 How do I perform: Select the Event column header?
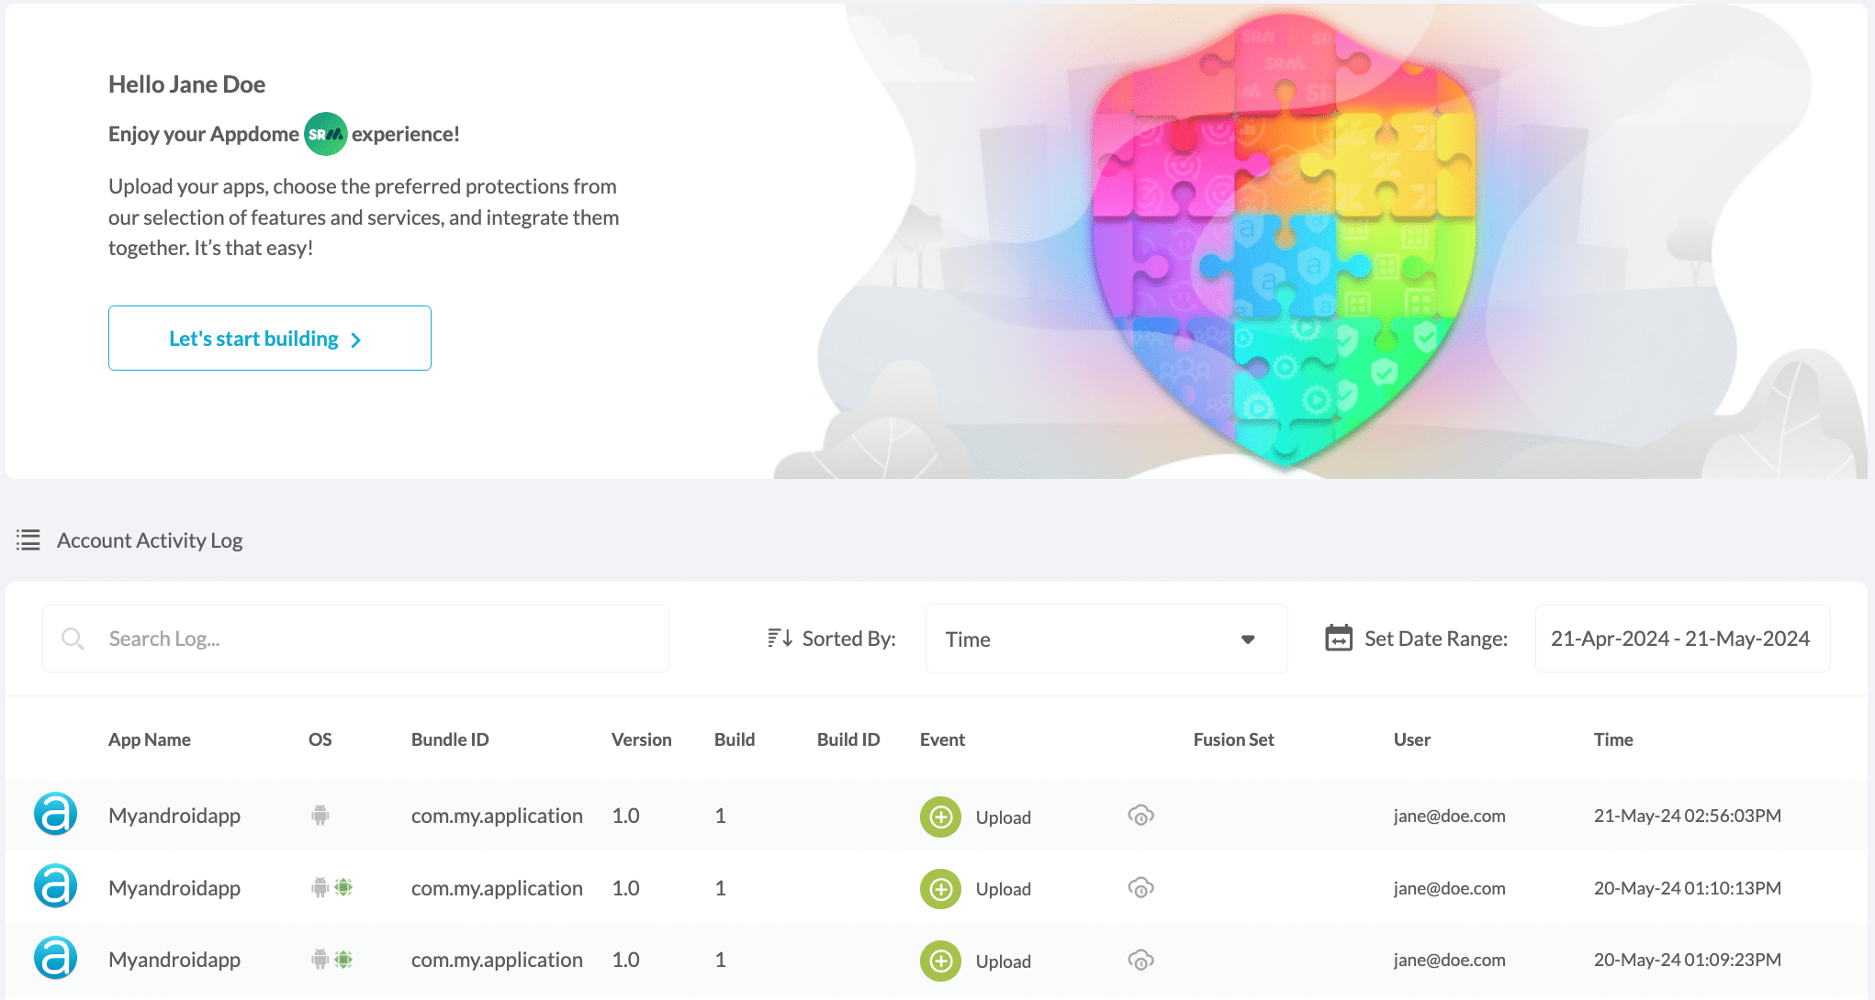click(x=942, y=739)
